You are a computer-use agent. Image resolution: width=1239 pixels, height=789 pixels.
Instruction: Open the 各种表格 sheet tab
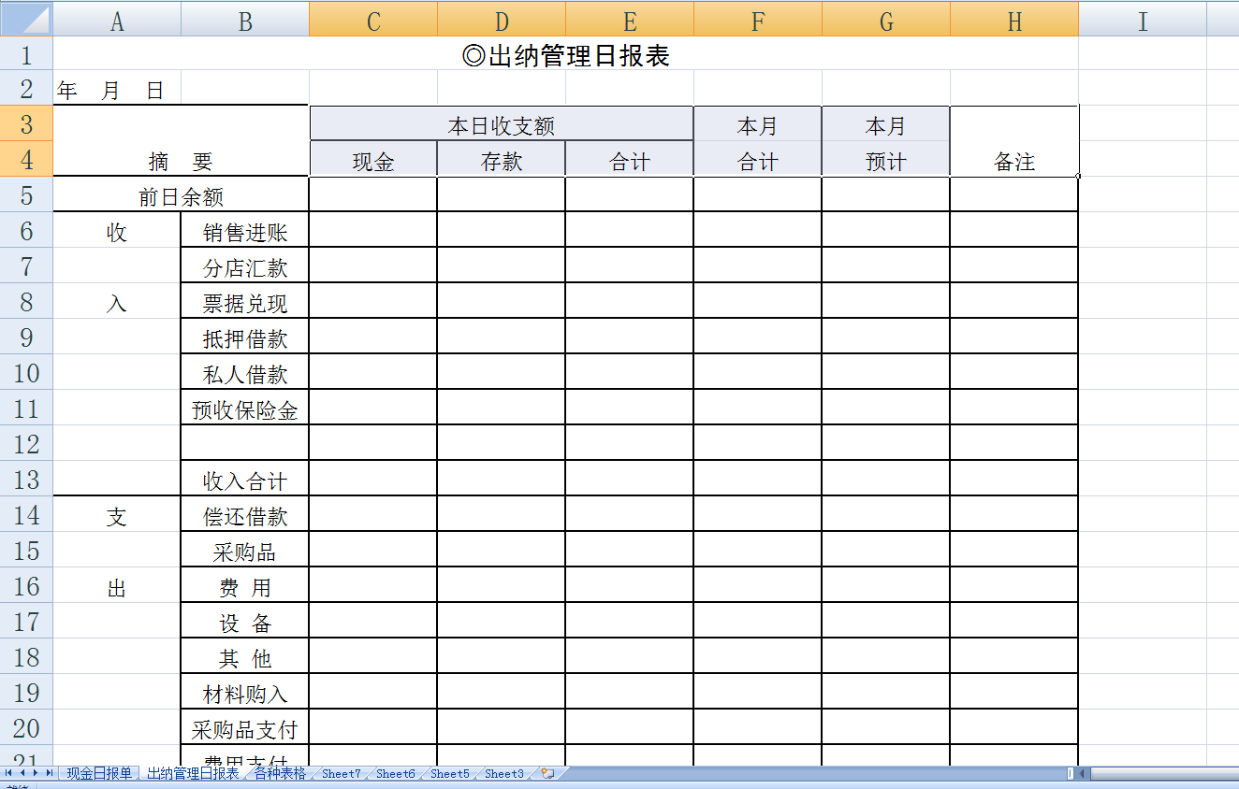tap(280, 773)
